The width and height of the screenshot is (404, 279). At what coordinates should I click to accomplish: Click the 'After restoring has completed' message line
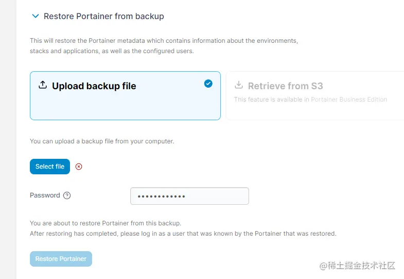click(183, 234)
